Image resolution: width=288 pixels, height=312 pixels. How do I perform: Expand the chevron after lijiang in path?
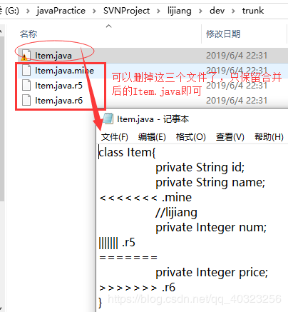point(200,11)
